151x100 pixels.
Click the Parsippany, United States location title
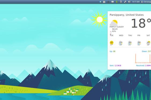127,15
